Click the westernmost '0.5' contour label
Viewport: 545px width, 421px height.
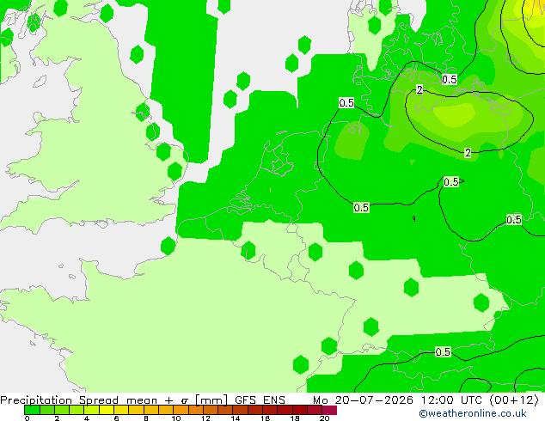coord(346,103)
